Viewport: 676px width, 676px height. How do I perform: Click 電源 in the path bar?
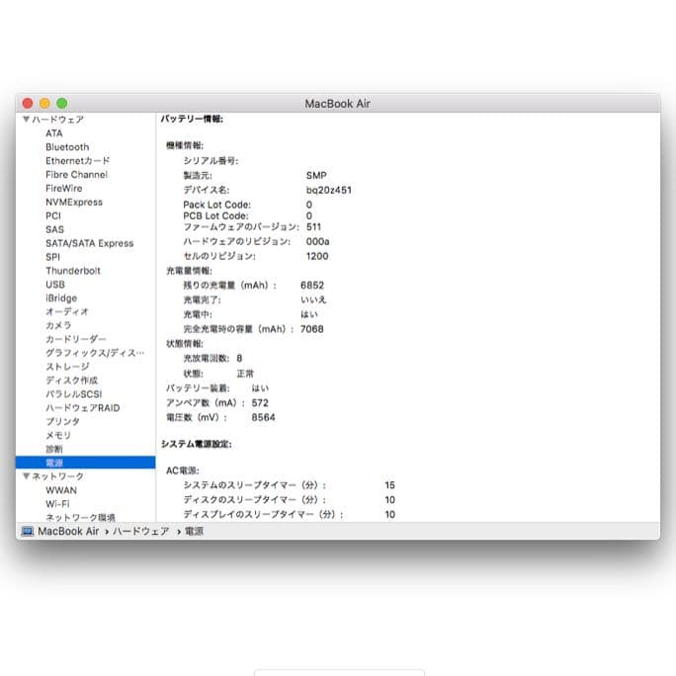194,531
